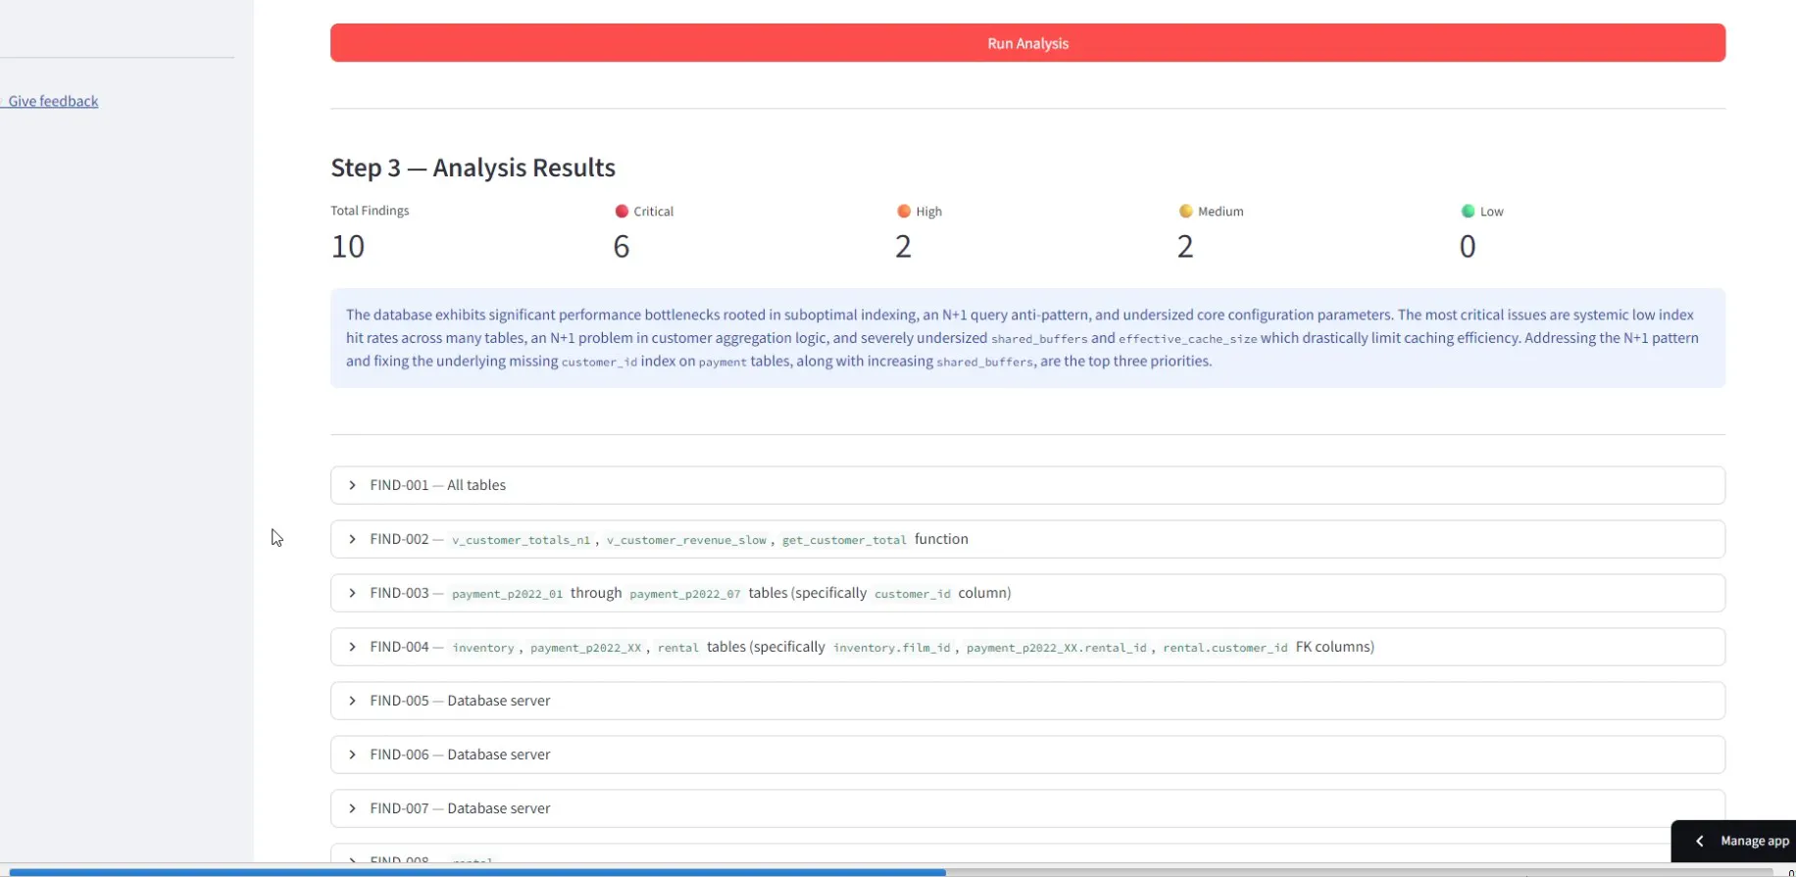1796x877 pixels.
Task: Expand FIND-007 Database server finding
Action: (x=1027, y=808)
